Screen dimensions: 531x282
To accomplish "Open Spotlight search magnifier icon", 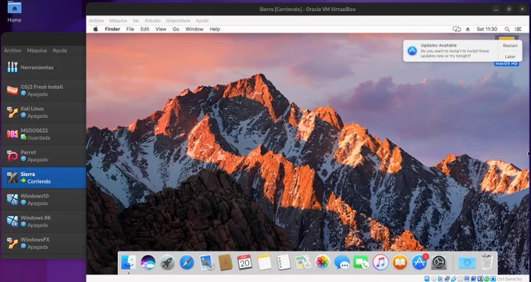I will pos(507,29).
